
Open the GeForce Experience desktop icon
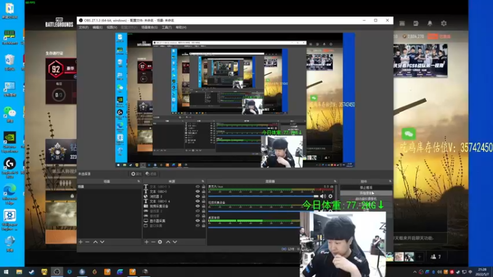[x=10, y=142]
